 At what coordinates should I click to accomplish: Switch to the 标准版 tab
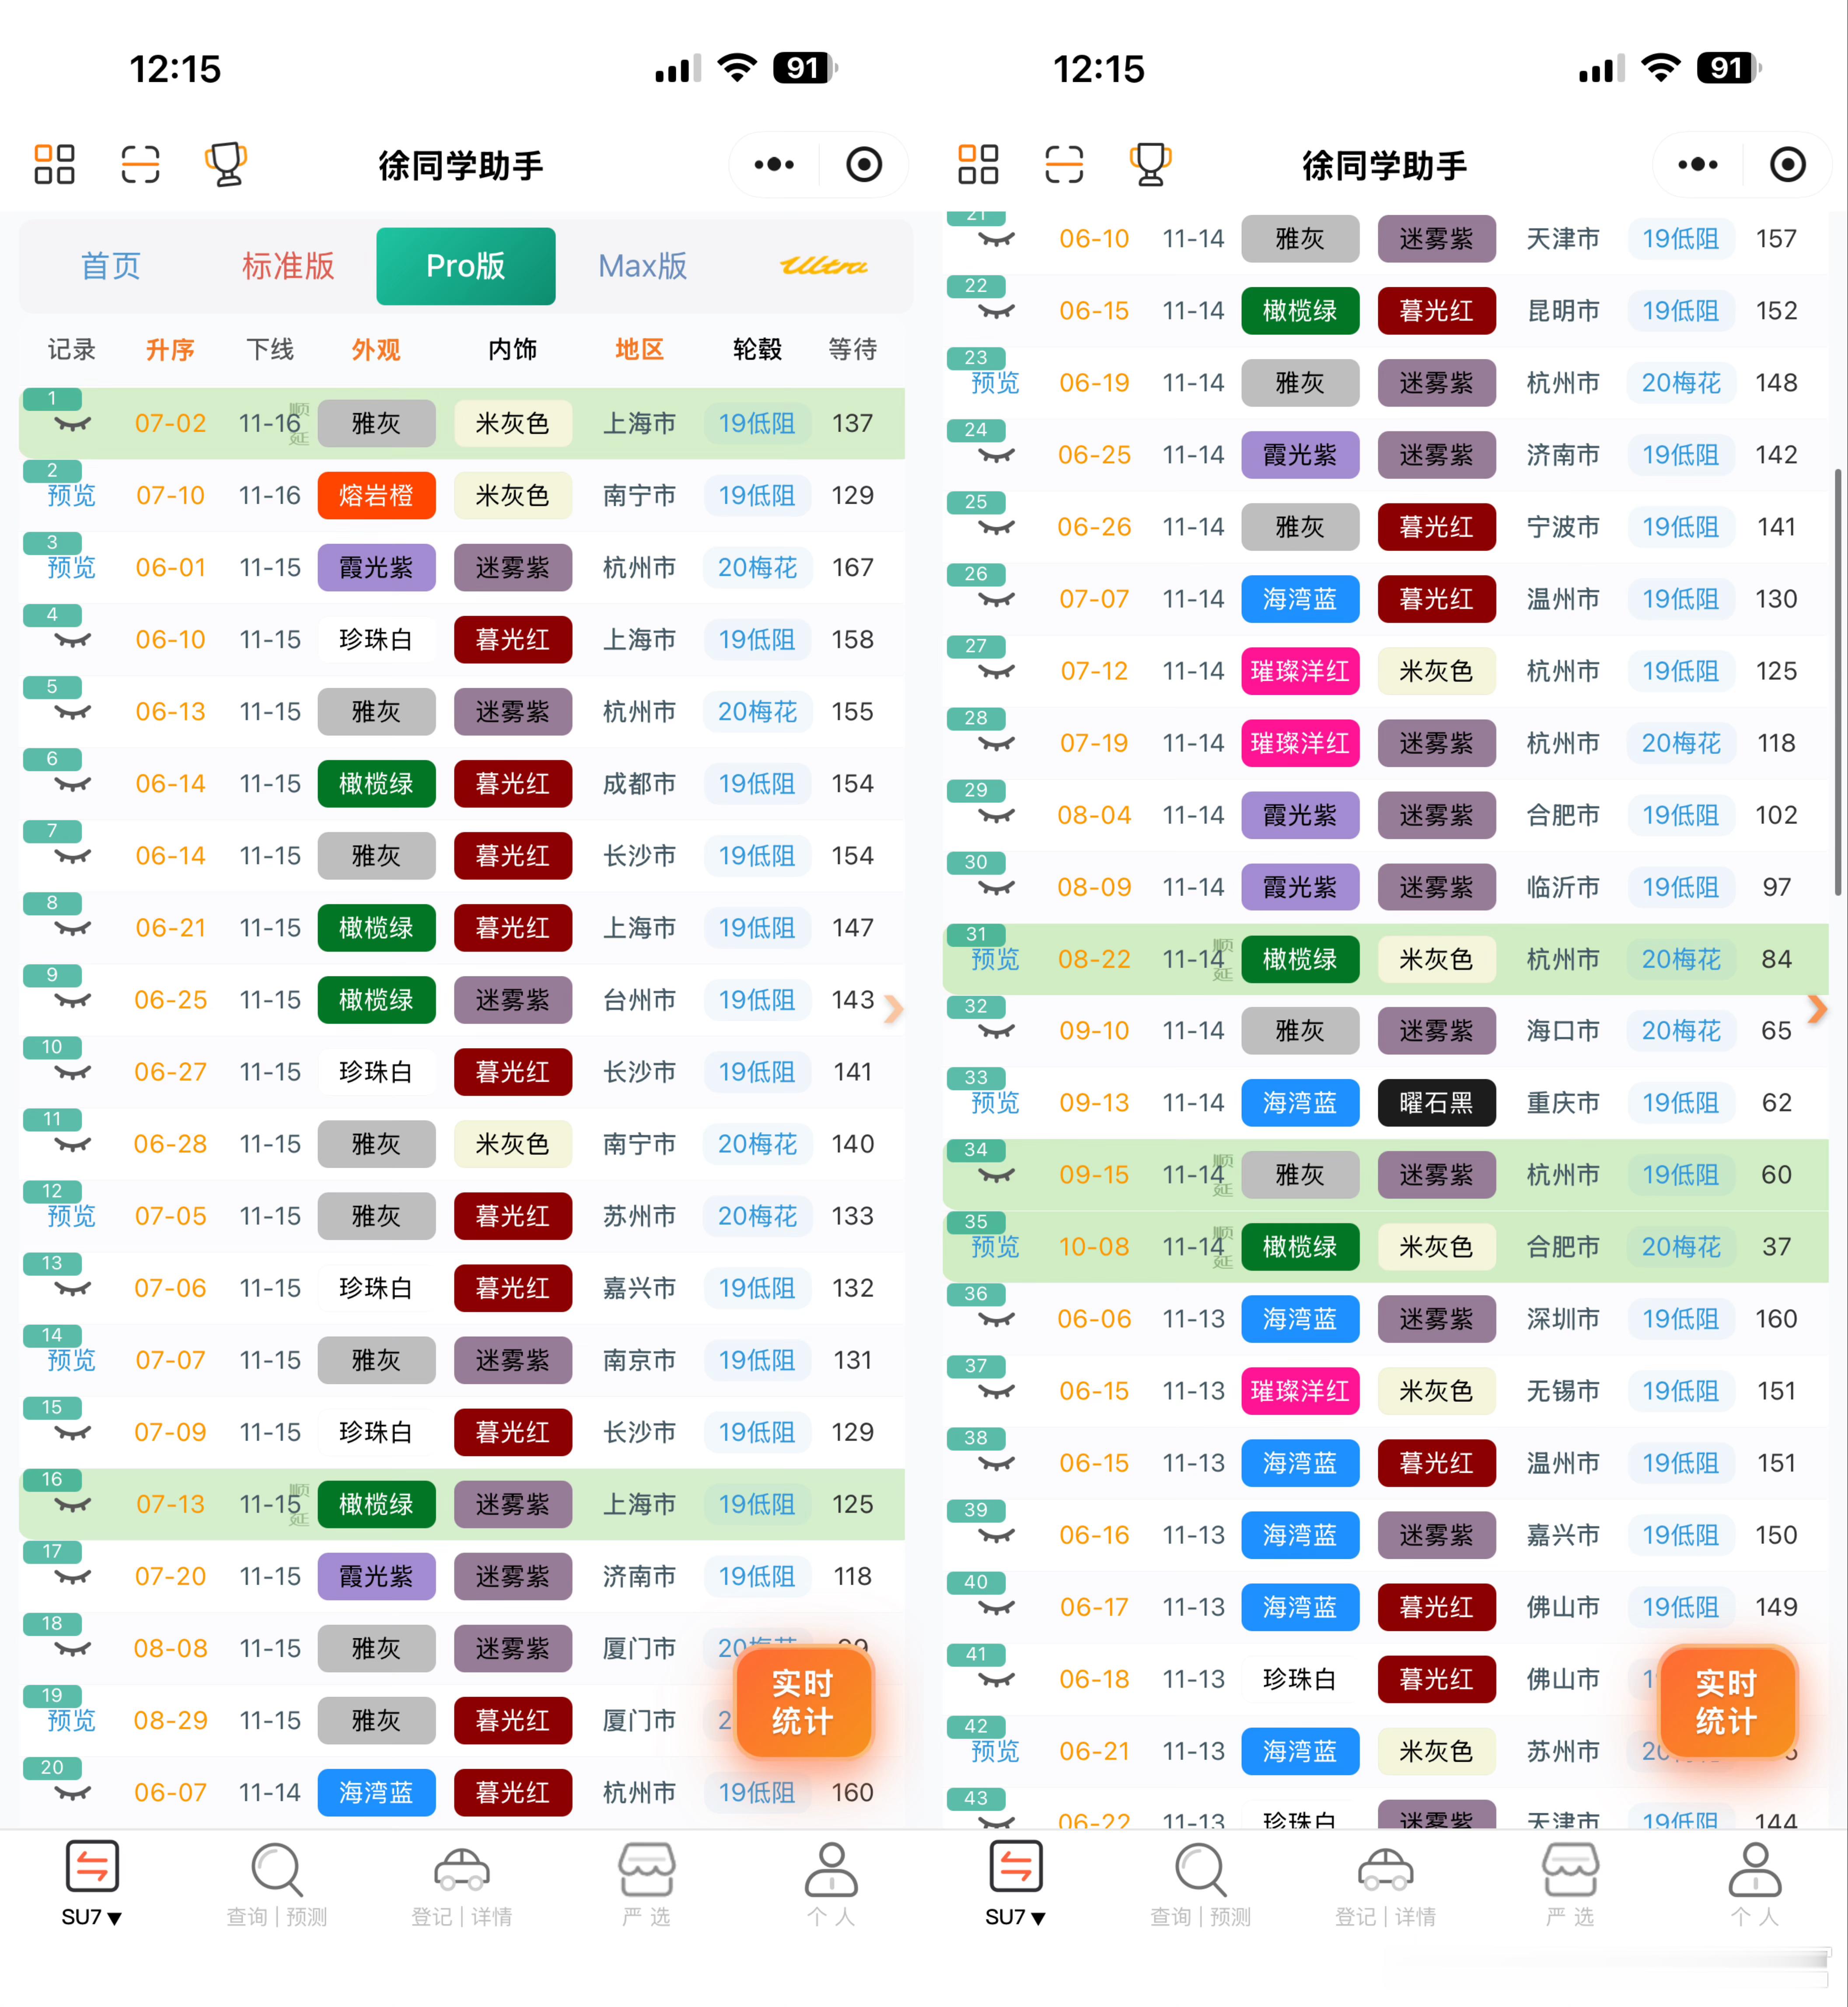point(288,266)
